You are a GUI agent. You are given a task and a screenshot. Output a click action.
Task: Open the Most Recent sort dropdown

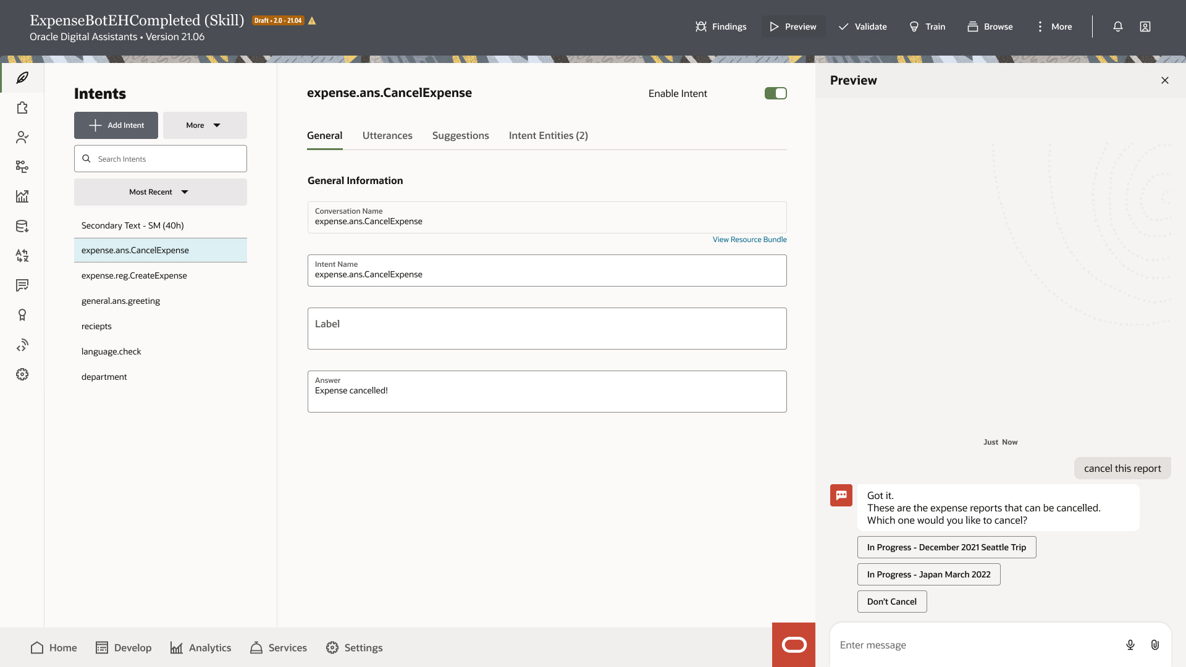(160, 192)
